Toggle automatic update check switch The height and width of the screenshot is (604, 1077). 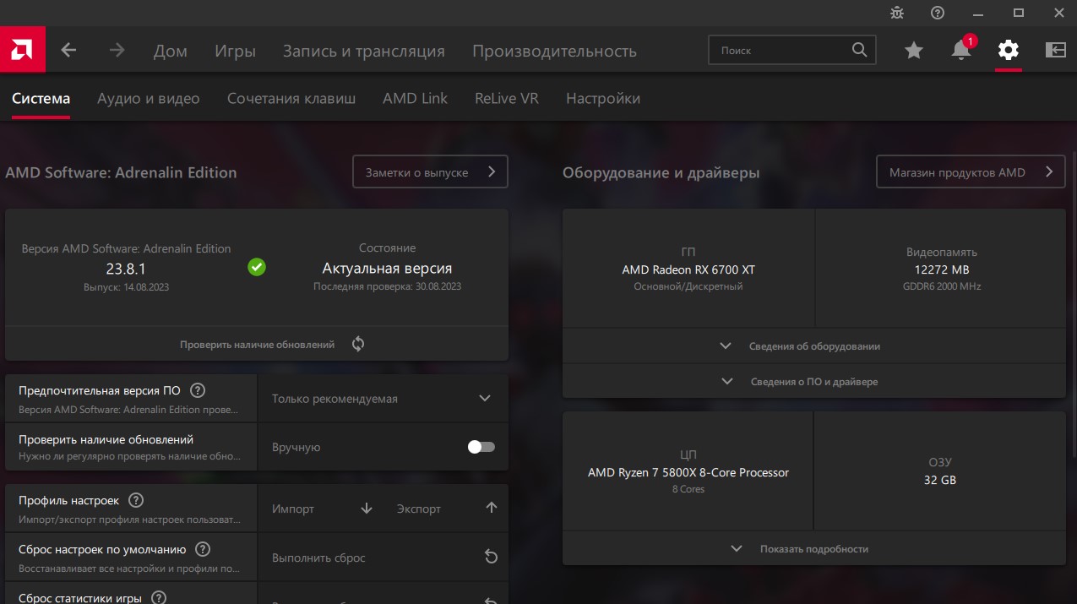(x=481, y=447)
